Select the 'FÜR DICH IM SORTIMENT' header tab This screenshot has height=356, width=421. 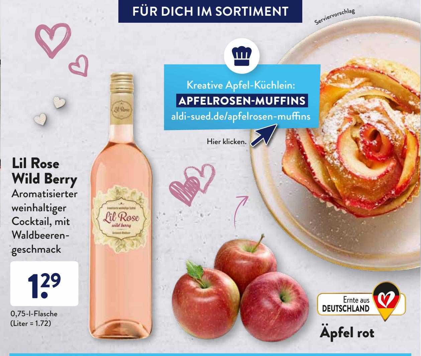coord(210,11)
